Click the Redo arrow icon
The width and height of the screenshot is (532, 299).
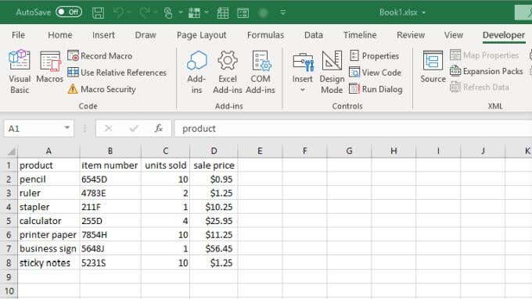(145, 12)
